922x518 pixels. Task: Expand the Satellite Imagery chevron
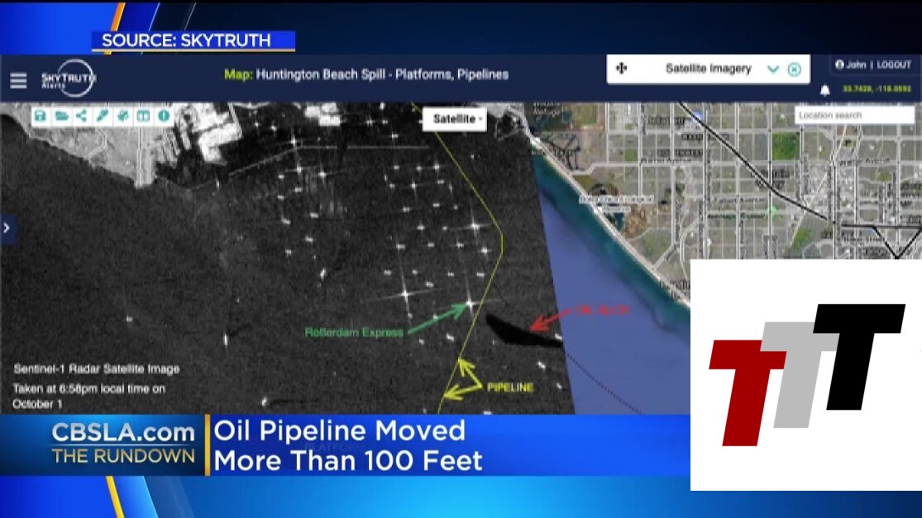click(773, 69)
